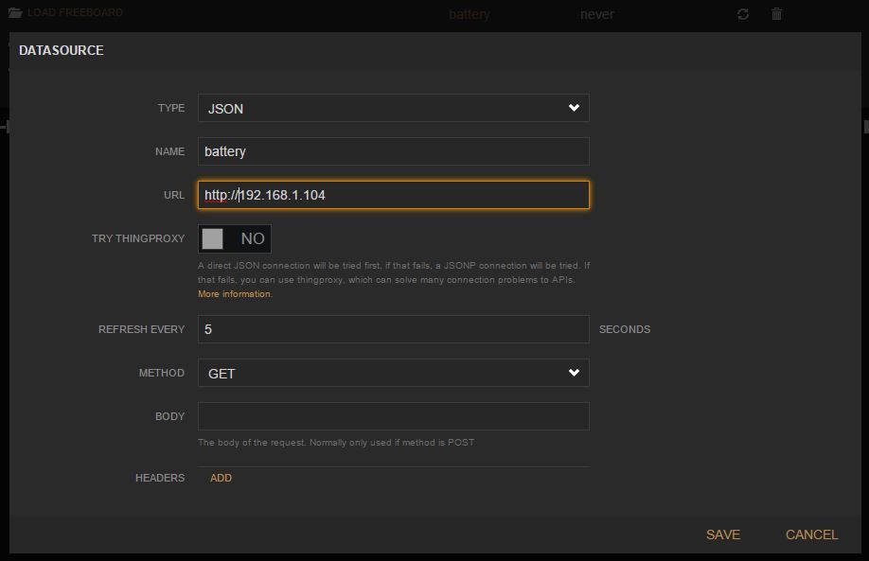Cancel the datasource dialog
Viewport: 869px width, 561px height.
pyautogui.click(x=811, y=535)
